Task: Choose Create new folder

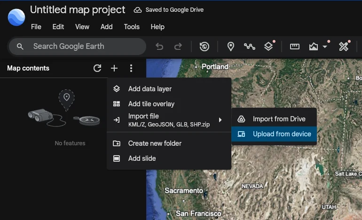Action: (169, 143)
